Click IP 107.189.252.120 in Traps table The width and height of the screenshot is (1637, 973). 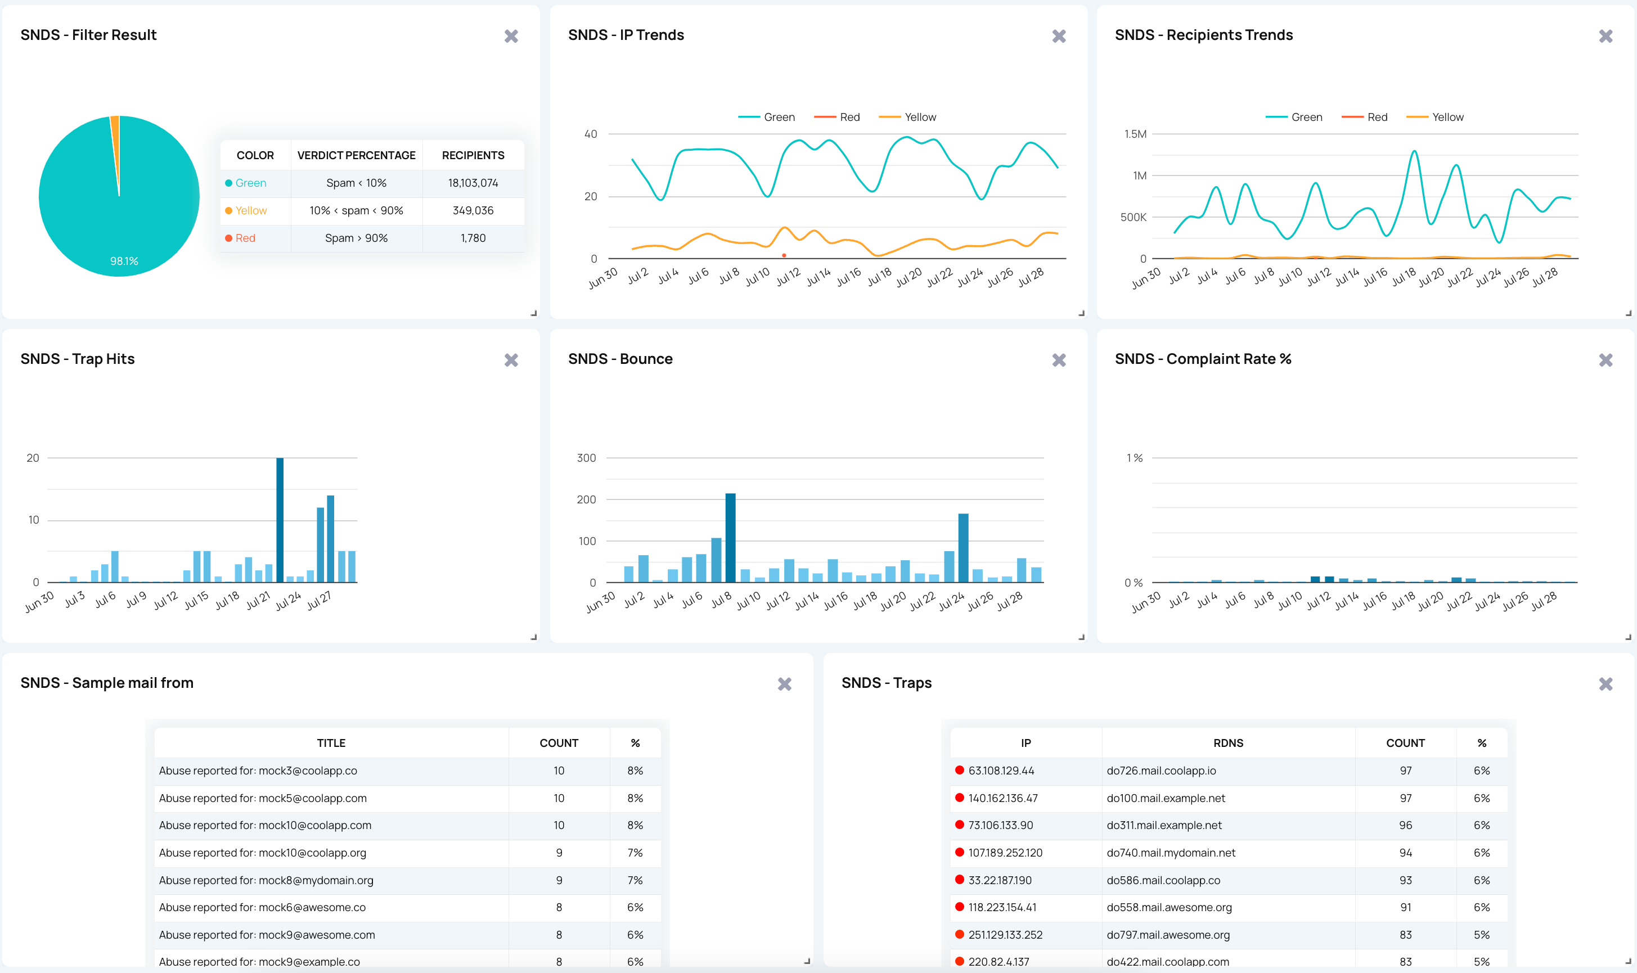(1005, 852)
